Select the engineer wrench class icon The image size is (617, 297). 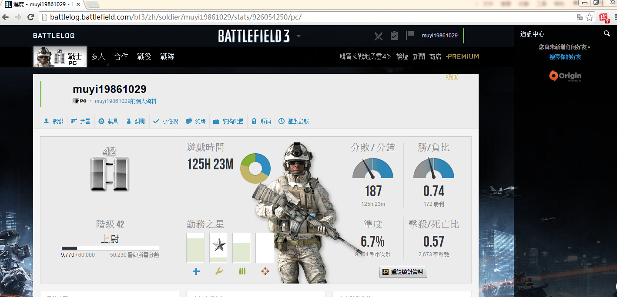(x=219, y=271)
